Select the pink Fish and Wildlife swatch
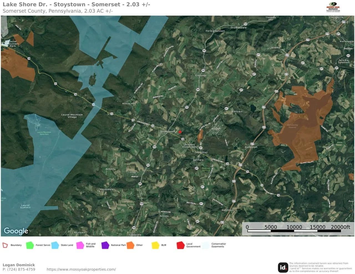Image resolution: width=355 pixels, height=274 pixels. coord(80,245)
